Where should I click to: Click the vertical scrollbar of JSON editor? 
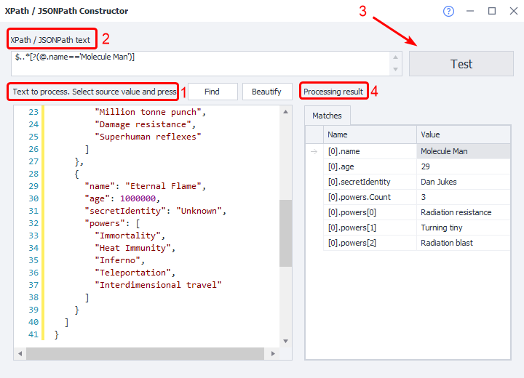point(285,240)
